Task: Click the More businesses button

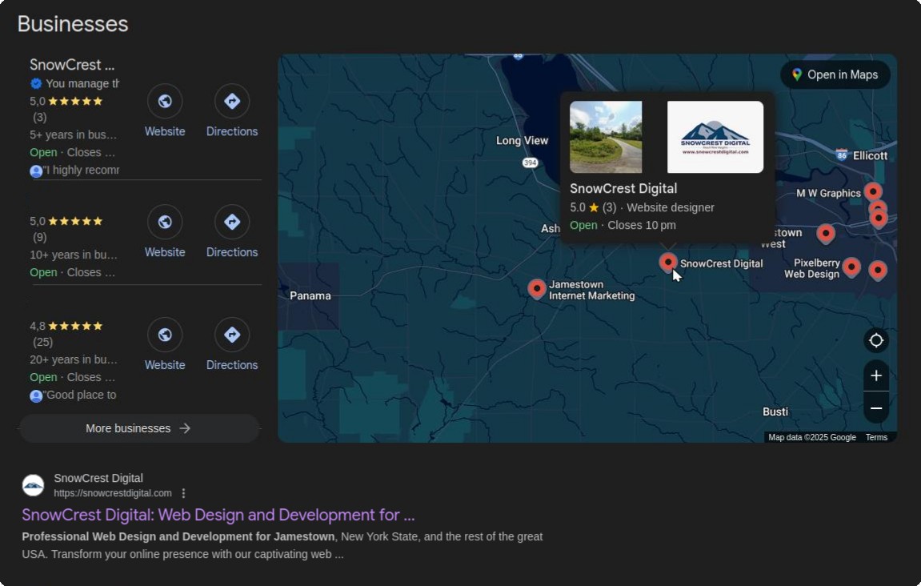Action: (x=139, y=428)
